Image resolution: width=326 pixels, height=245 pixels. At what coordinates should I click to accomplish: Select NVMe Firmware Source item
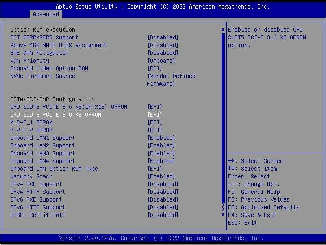click(x=42, y=76)
